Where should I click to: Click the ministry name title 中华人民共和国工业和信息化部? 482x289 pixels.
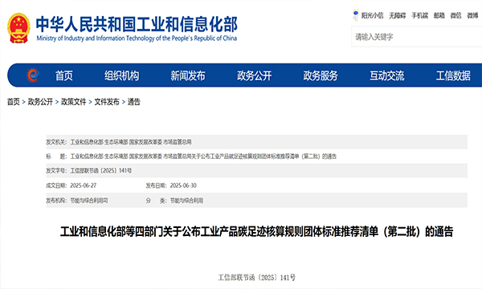click(137, 25)
